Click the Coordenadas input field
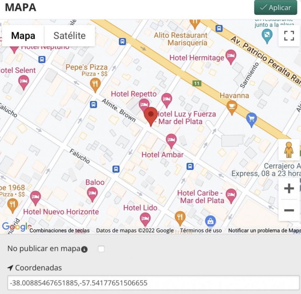 click(x=153, y=283)
